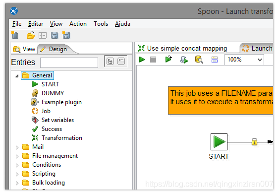The width and height of the screenshot is (278, 193).
Task: Click the Spoon application logo icon
Action: point(14,11)
